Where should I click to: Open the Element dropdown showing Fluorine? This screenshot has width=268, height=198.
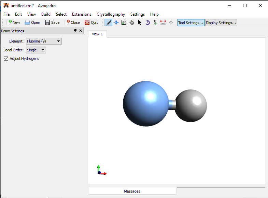pyautogui.click(x=44, y=41)
